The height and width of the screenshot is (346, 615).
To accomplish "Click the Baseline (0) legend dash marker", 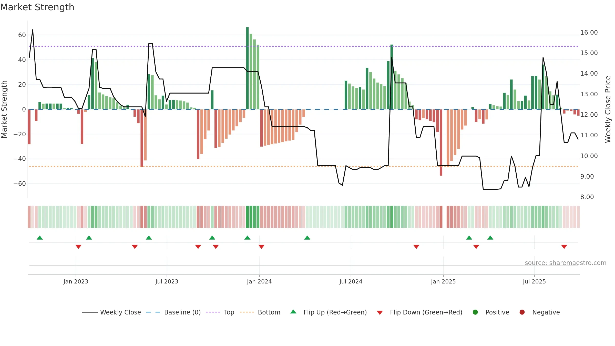I will tap(153, 312).
